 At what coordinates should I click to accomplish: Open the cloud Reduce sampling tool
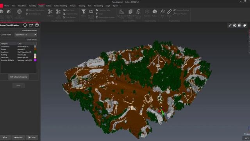coord(155,13)
